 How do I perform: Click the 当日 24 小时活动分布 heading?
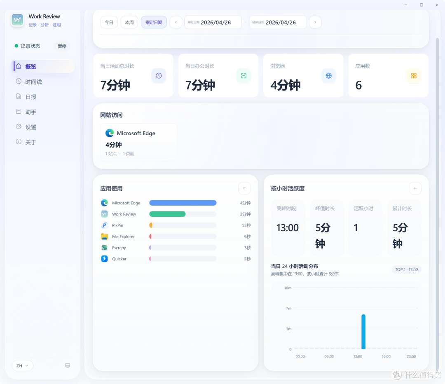tap(295, 266)
